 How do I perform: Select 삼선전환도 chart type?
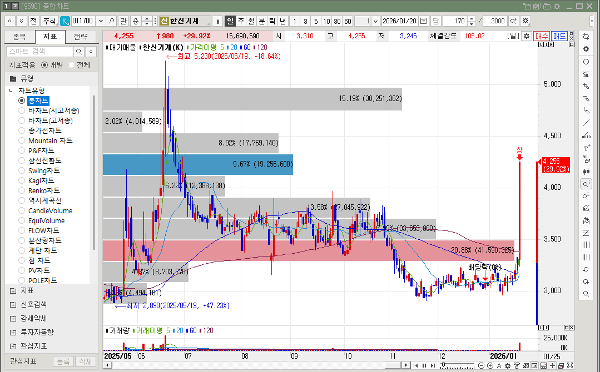click(22, 160)
